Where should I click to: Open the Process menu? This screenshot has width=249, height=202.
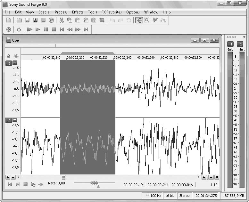click(61, 12)
